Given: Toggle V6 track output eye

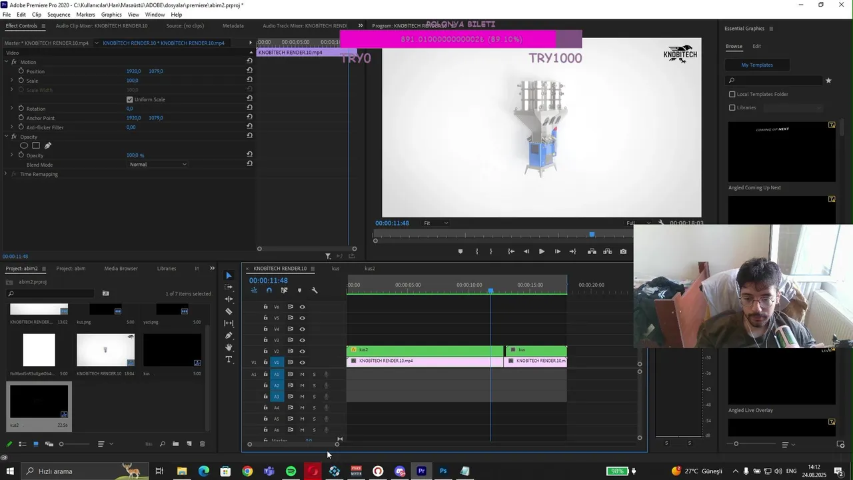Looking at the screenshot, I should click(x=302, y=307).
